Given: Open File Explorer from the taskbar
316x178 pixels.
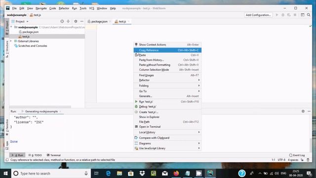Looking at the screenshot, I should [x=119, y=174].
